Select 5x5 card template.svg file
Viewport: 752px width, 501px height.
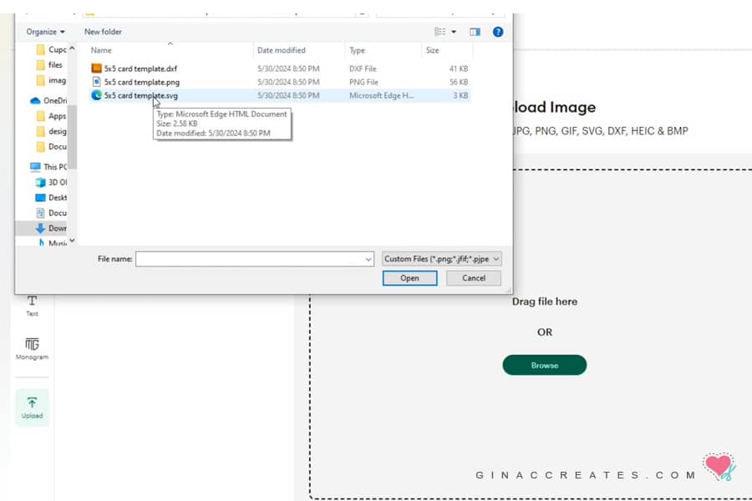pyautogui.click(x=141, y=95)
